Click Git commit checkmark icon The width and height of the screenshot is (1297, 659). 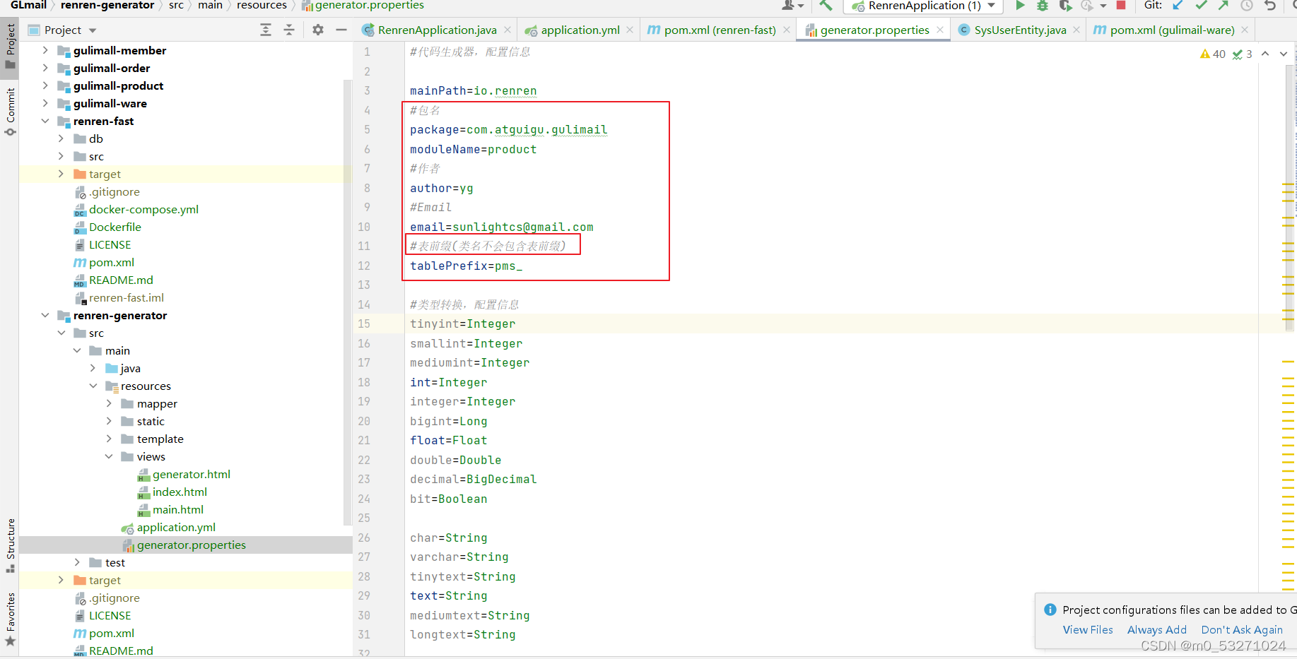pyautogui.click(x=1201, y=6)
